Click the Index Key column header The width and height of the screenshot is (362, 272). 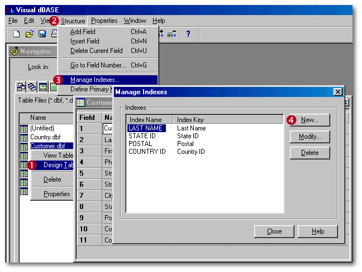228,120
